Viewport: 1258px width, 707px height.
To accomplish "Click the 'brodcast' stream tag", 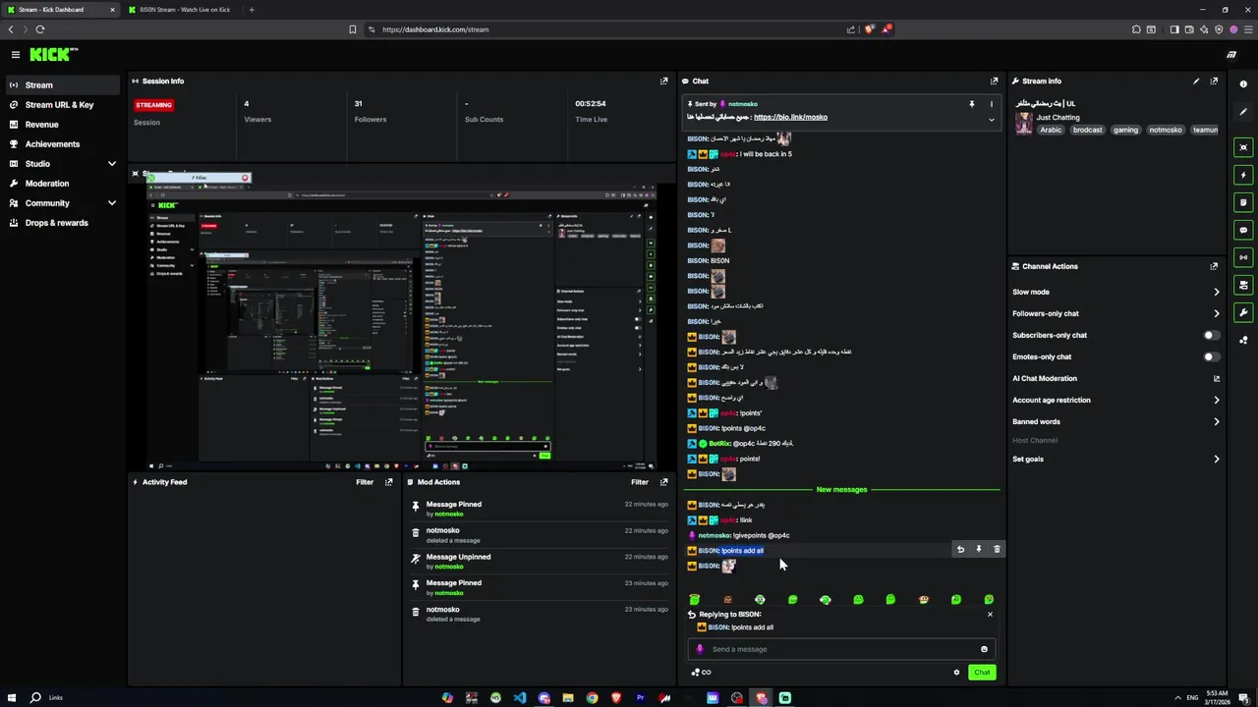I will click(x=1088, y=130).
